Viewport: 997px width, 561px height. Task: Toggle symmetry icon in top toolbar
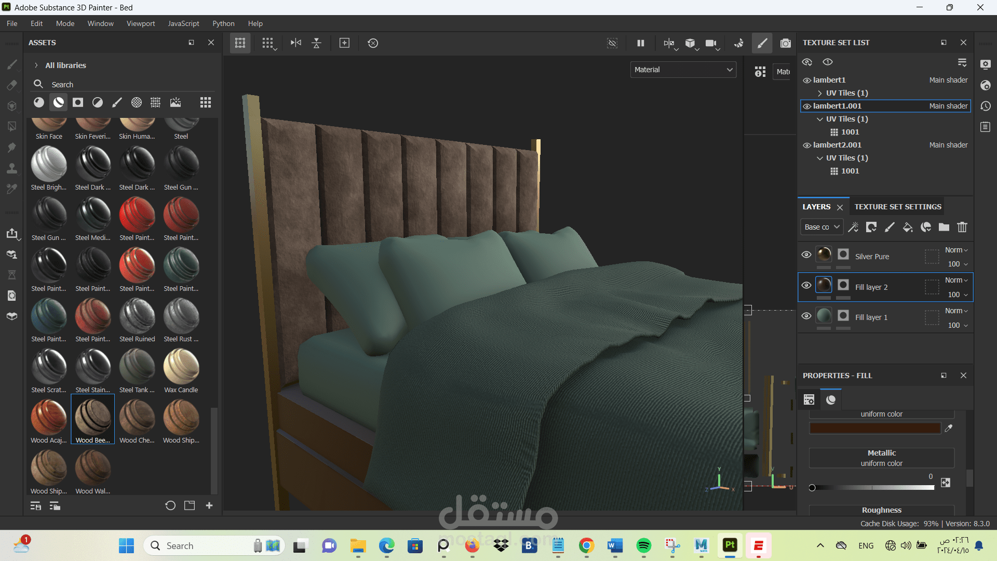(295, 43)
